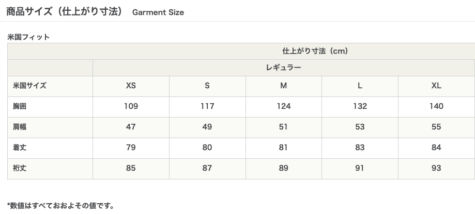475x214 pixels.
Task: Select the 着丈 row label
Action: click(x=20, y=147)
